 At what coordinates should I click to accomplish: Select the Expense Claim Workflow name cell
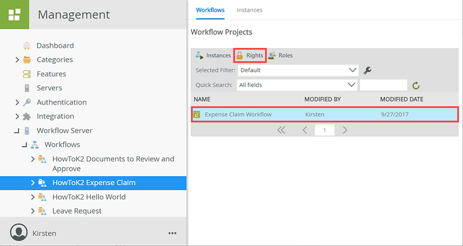coord(238,114)
